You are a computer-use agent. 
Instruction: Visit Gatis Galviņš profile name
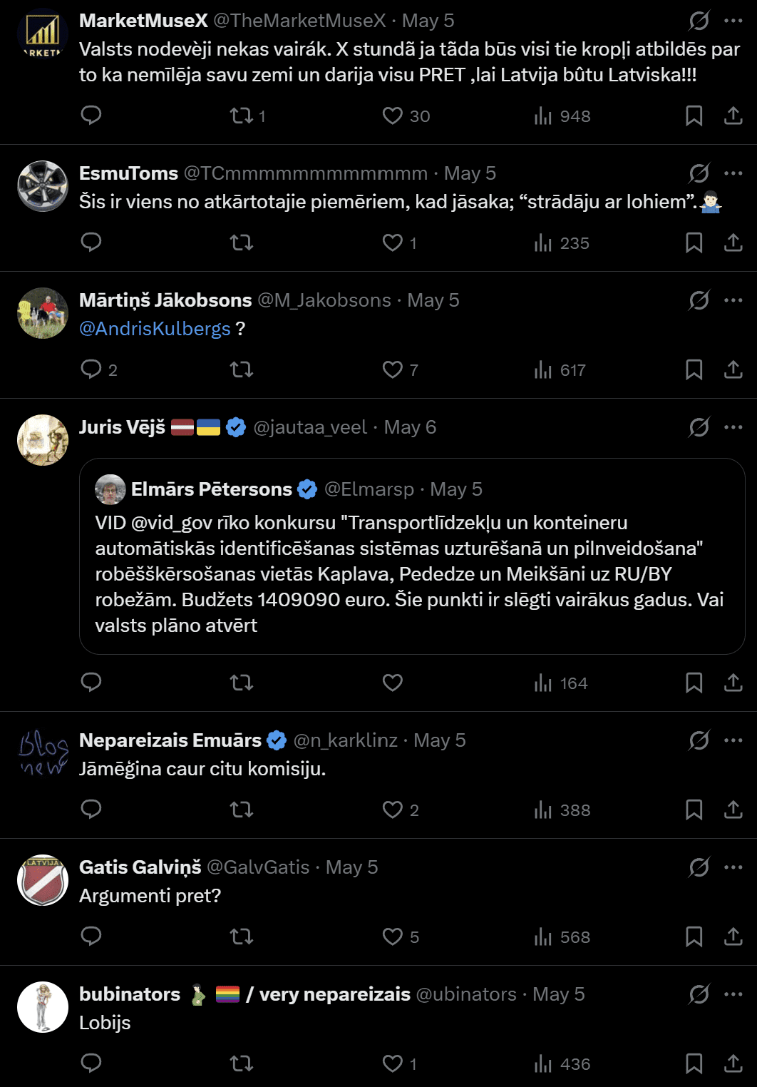(140, 867)
